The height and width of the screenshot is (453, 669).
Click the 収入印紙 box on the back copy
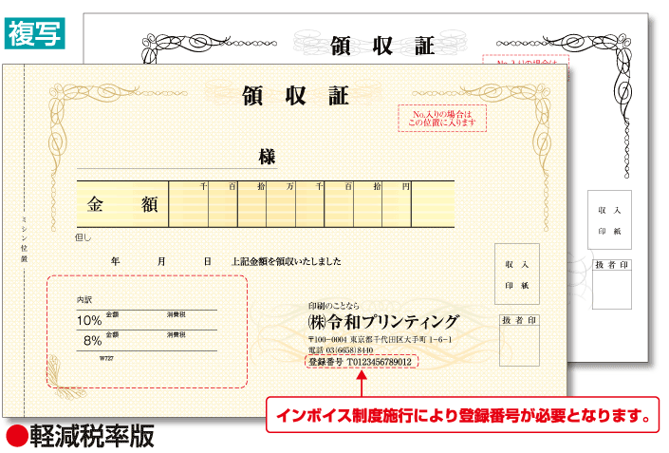click(x=608, y=218)
